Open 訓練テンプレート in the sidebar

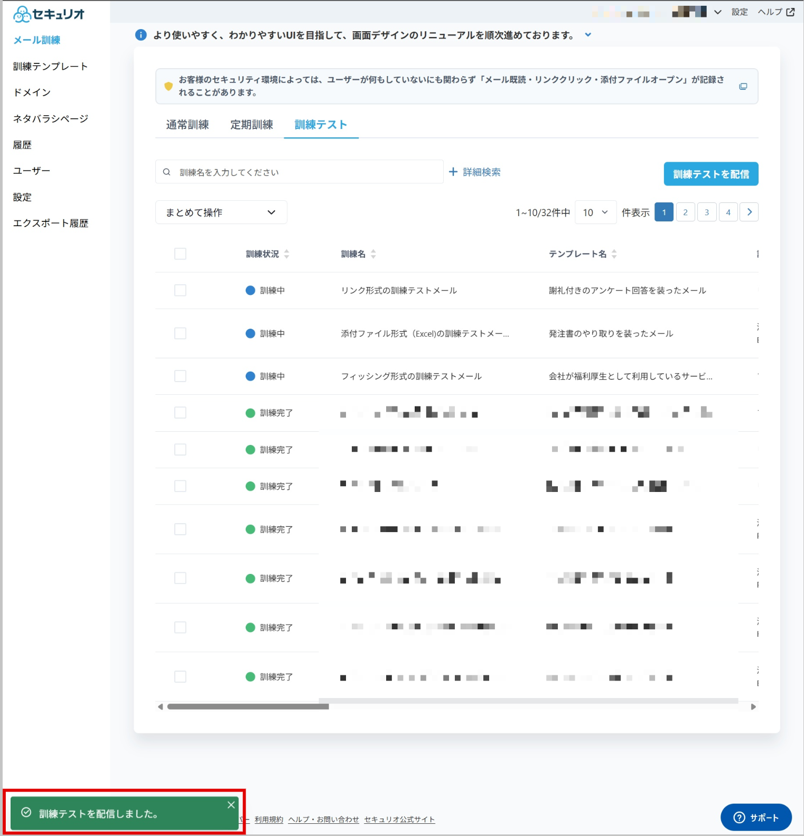tap(51, 67)
